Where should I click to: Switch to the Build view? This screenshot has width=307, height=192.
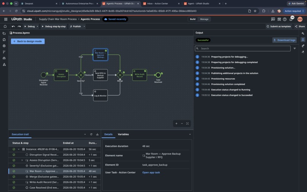tap(193, 19)
